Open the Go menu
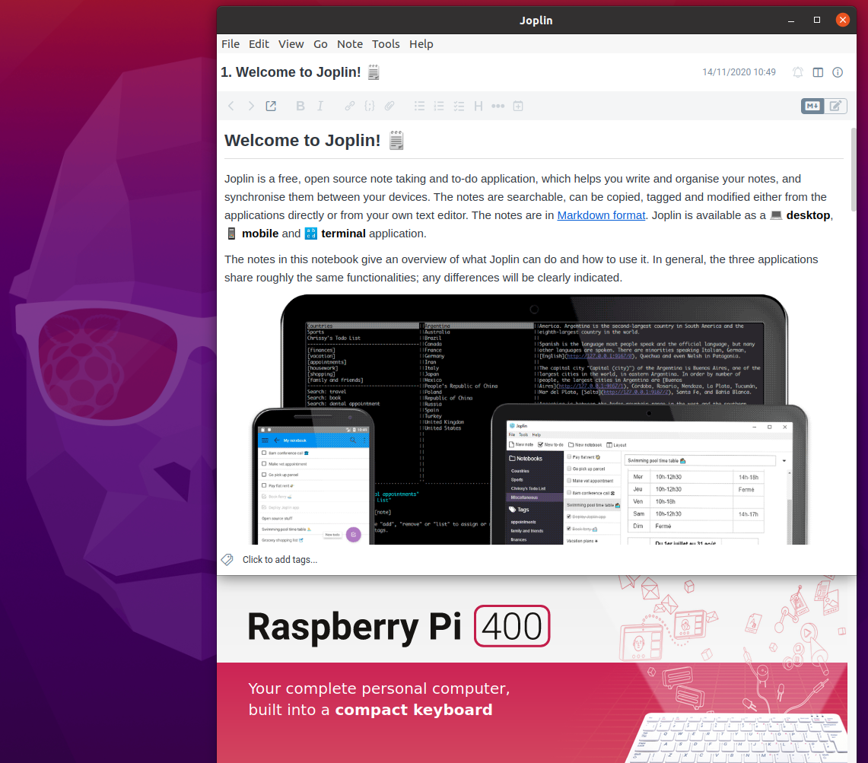This screenshot has width=868, height=763. coord(320,44)
